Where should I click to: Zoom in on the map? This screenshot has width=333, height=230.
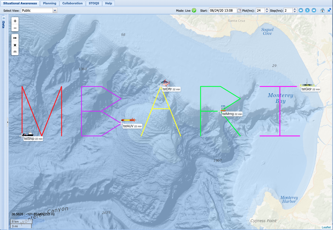(15, 21)
